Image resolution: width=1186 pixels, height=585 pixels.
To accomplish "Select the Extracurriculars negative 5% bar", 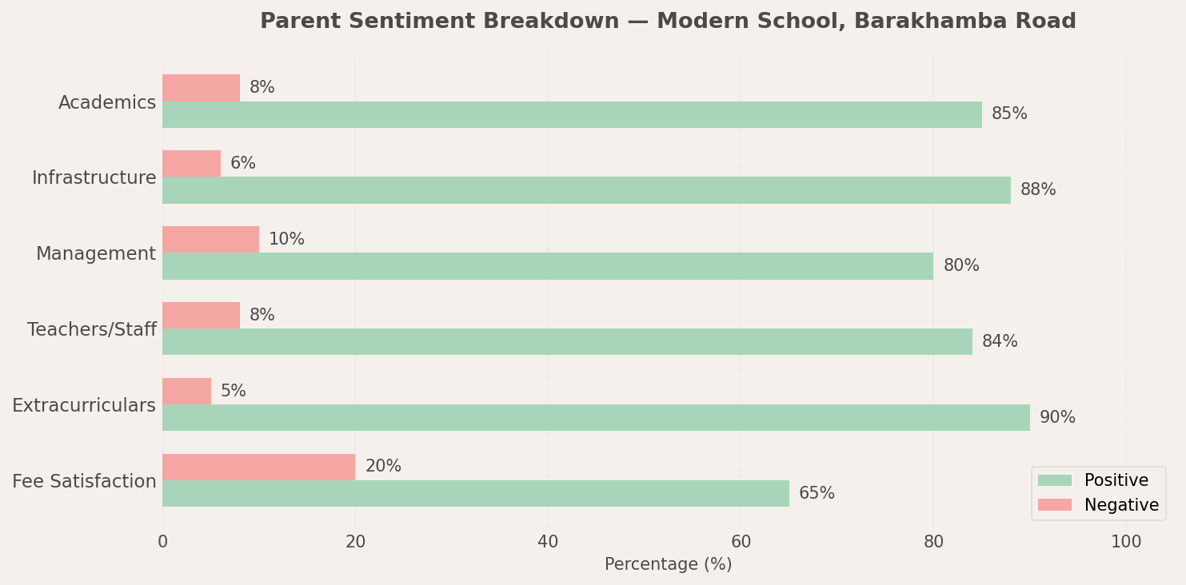I will pos(186,391).
